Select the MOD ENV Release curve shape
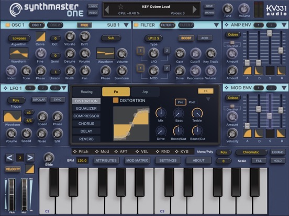The width and height of the screenshot is (289, 216). click(281, 134)
